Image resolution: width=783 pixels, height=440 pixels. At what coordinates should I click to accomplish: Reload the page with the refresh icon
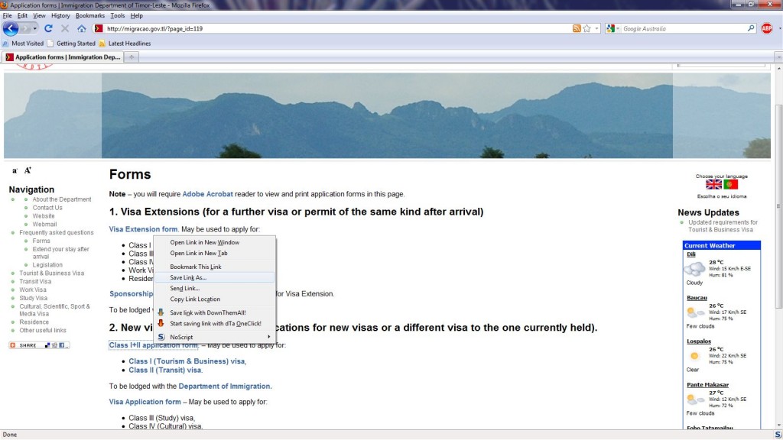point(48,28)
